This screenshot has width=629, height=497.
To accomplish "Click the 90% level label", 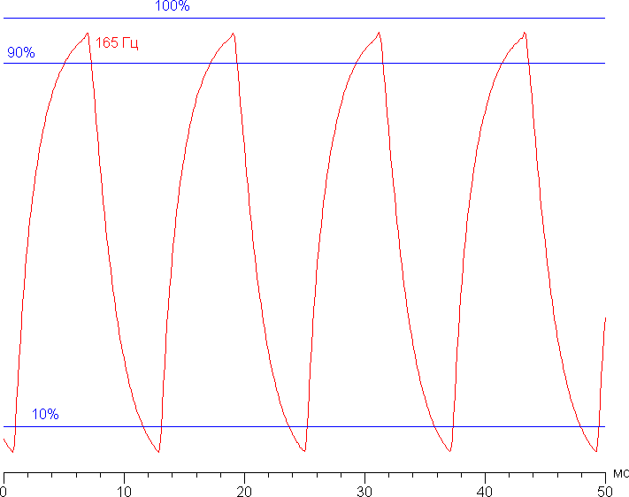I will (21, 52).
